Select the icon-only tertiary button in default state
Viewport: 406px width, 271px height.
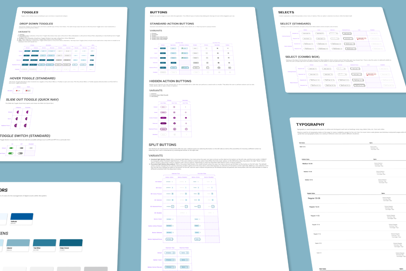(x=228, y=48)
